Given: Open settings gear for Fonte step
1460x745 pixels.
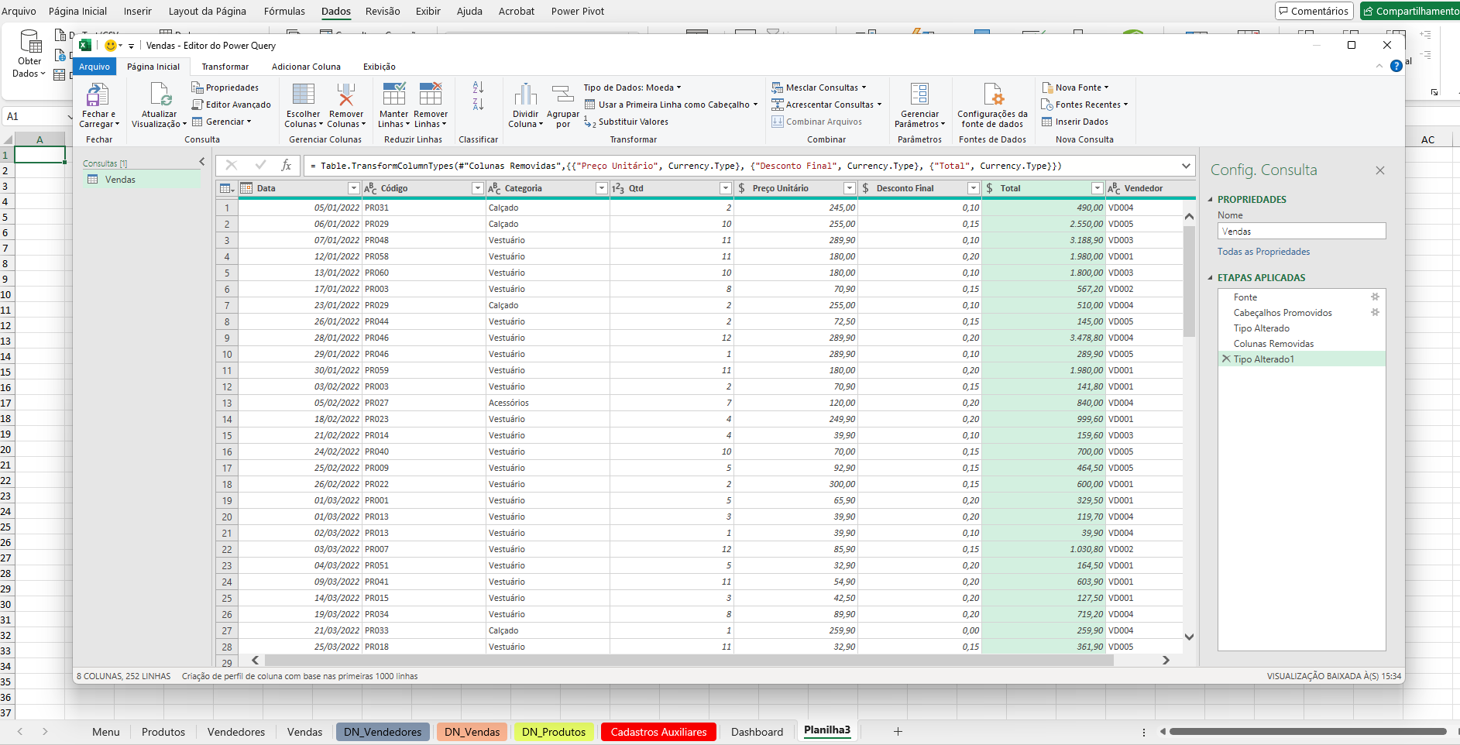Looking at the screenshot, I should click(x=1375, y=297).
